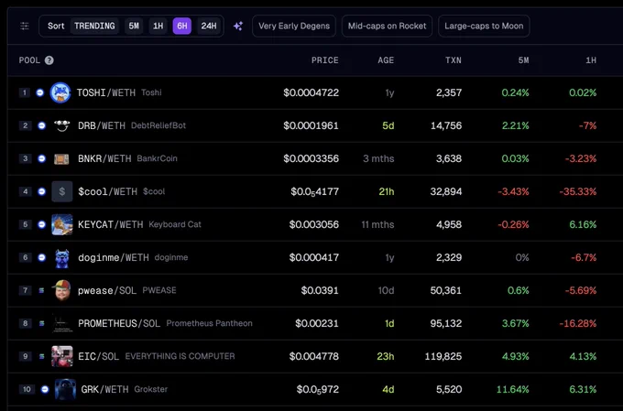Apply the Mid-caps on Rocket preset
Viewport: 623px width, 411px height.
(x=387, y=27)
